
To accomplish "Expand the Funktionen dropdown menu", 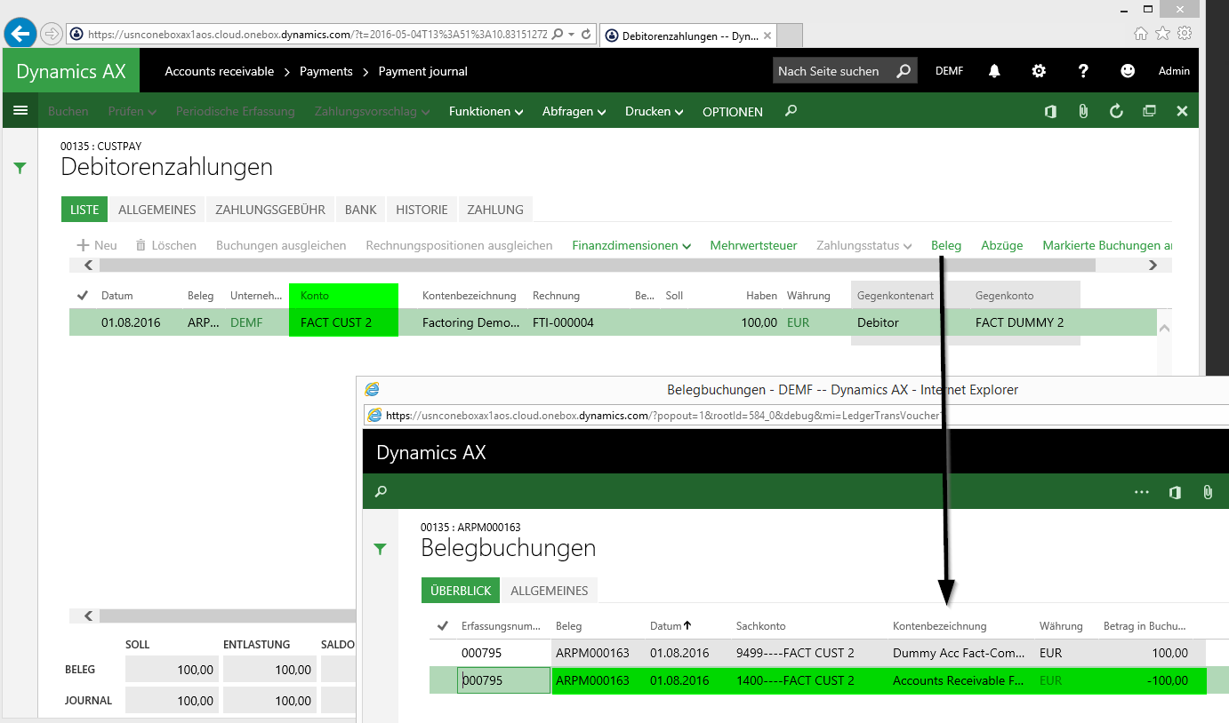I will pos(486,112).
